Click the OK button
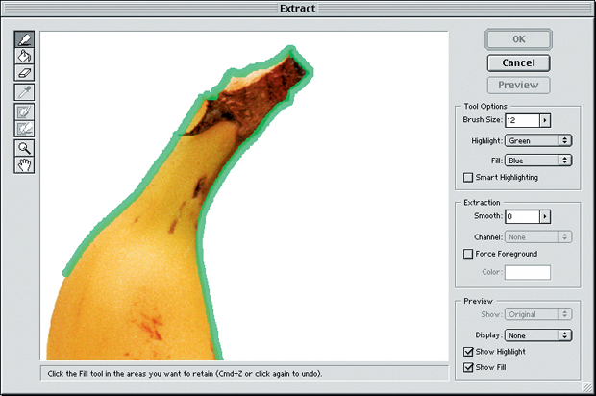Image resolution: width=596 pixels, height=396 pixels. coord(518,40)
